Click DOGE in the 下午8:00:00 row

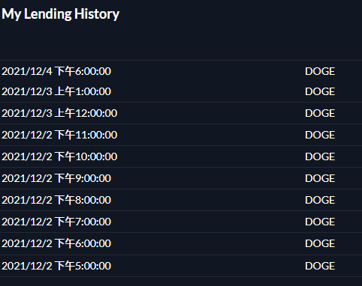(320, 200)
